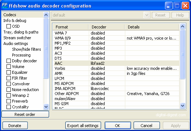Click the Donate button
The height and width of the screenshot is (131, 191).
(x=15, y=126)
